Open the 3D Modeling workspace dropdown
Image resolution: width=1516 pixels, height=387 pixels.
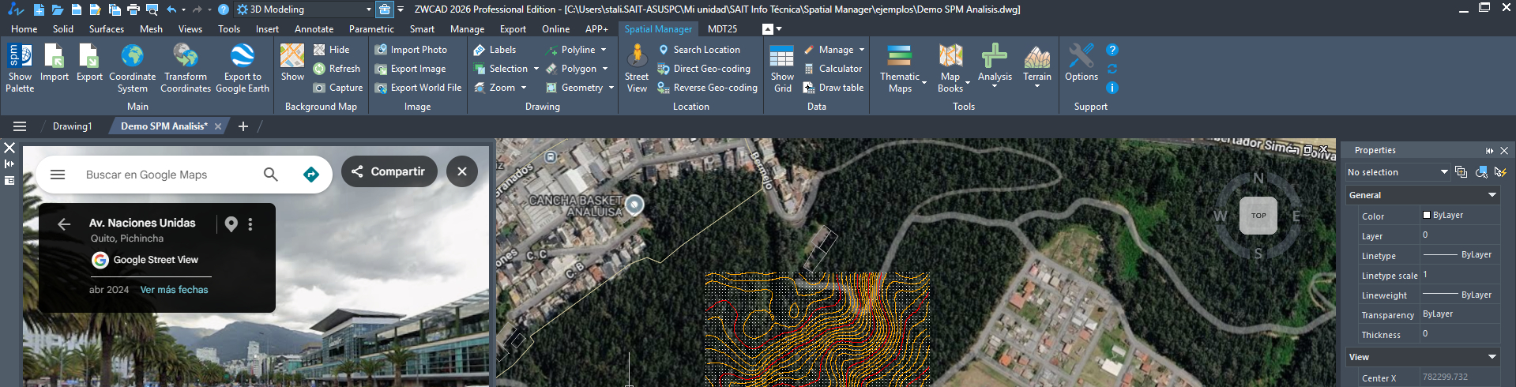pos(369,9)
